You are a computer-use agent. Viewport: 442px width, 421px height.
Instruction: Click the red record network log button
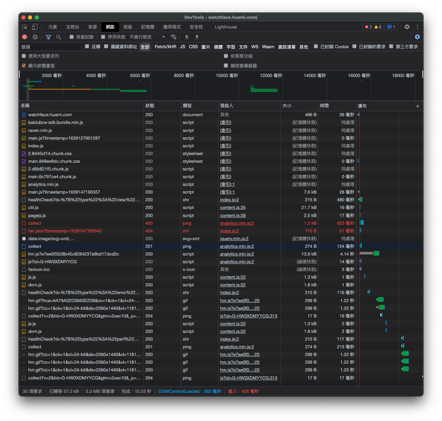pos(25,37)
